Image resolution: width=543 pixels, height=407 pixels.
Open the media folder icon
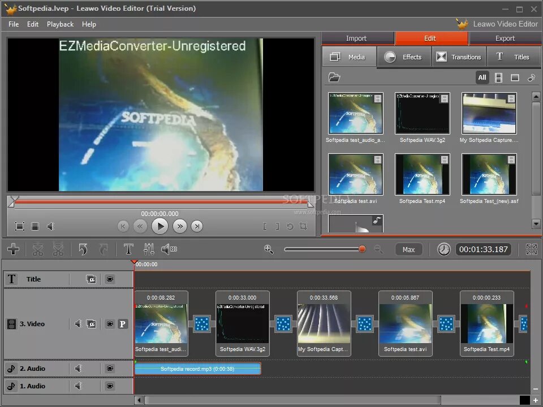(334, 77)
